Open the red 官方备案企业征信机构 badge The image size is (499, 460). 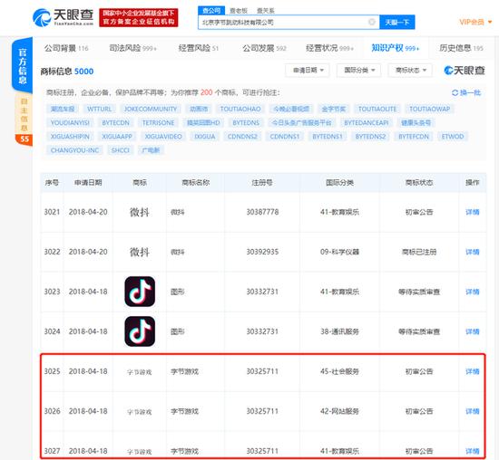click(x=139, y=18)
